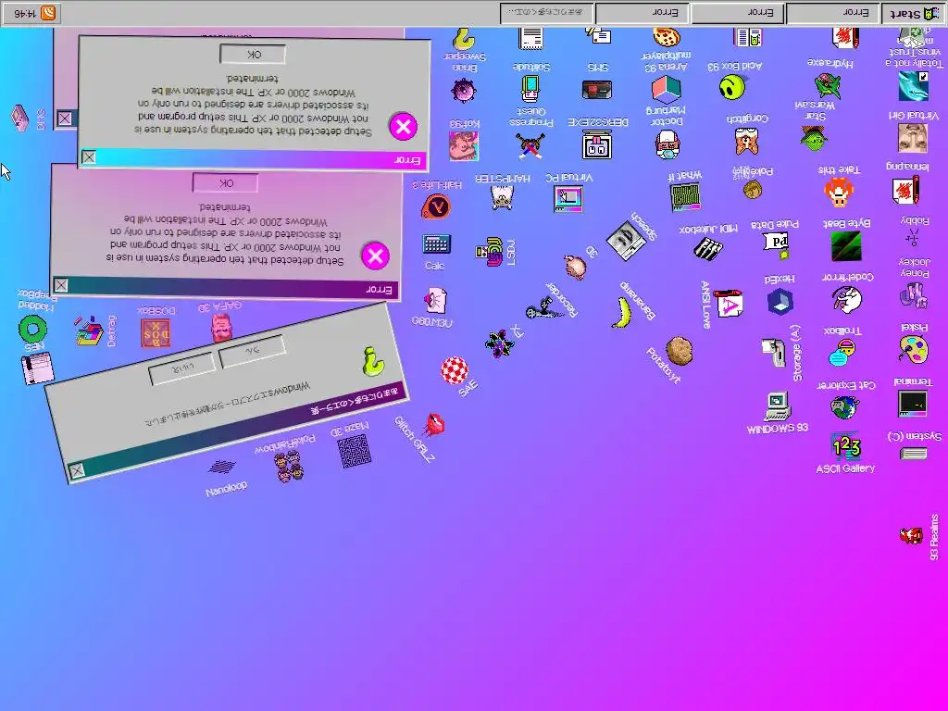Open the Half-Life 3 icon
Image resolution: width=948 pixels, height=711 pixels.
436,206
